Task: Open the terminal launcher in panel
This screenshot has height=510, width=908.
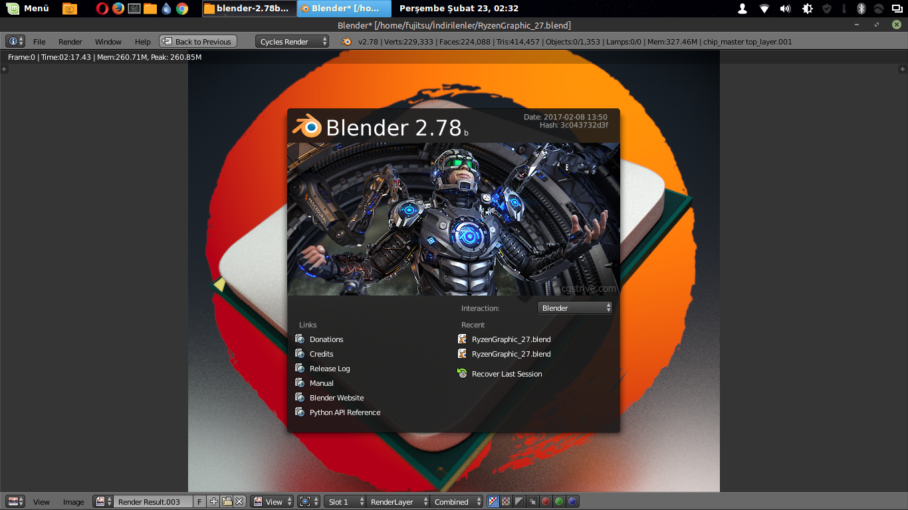Action: coord(134,9)
